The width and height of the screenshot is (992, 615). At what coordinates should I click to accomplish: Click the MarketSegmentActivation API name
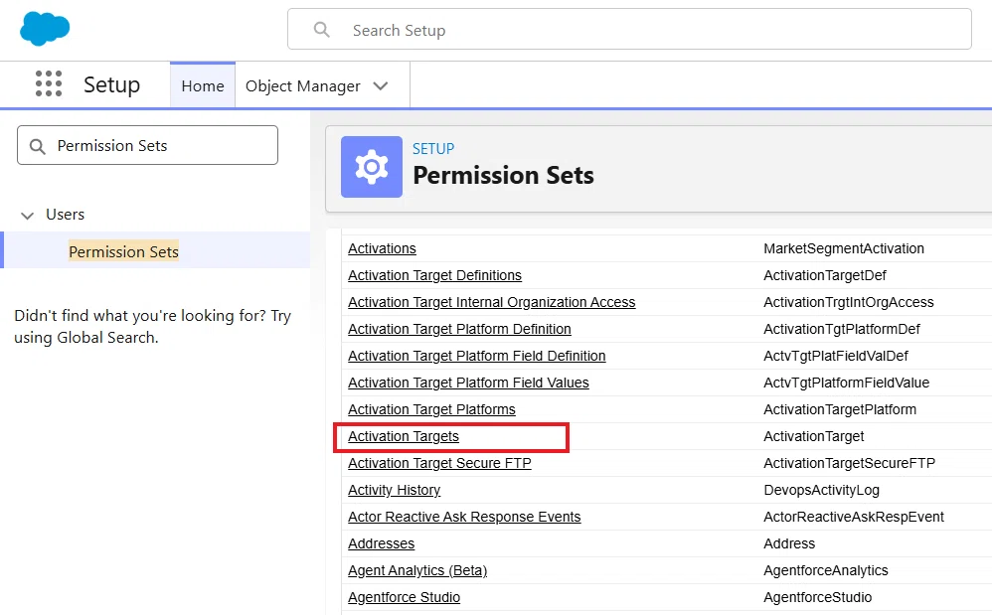[x=844, y=248]
